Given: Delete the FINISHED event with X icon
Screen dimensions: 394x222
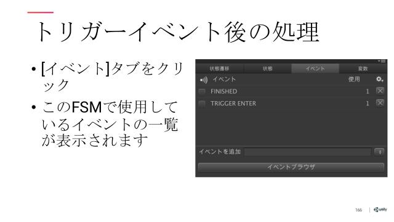Looking at the screenshot, I should 380,91.
